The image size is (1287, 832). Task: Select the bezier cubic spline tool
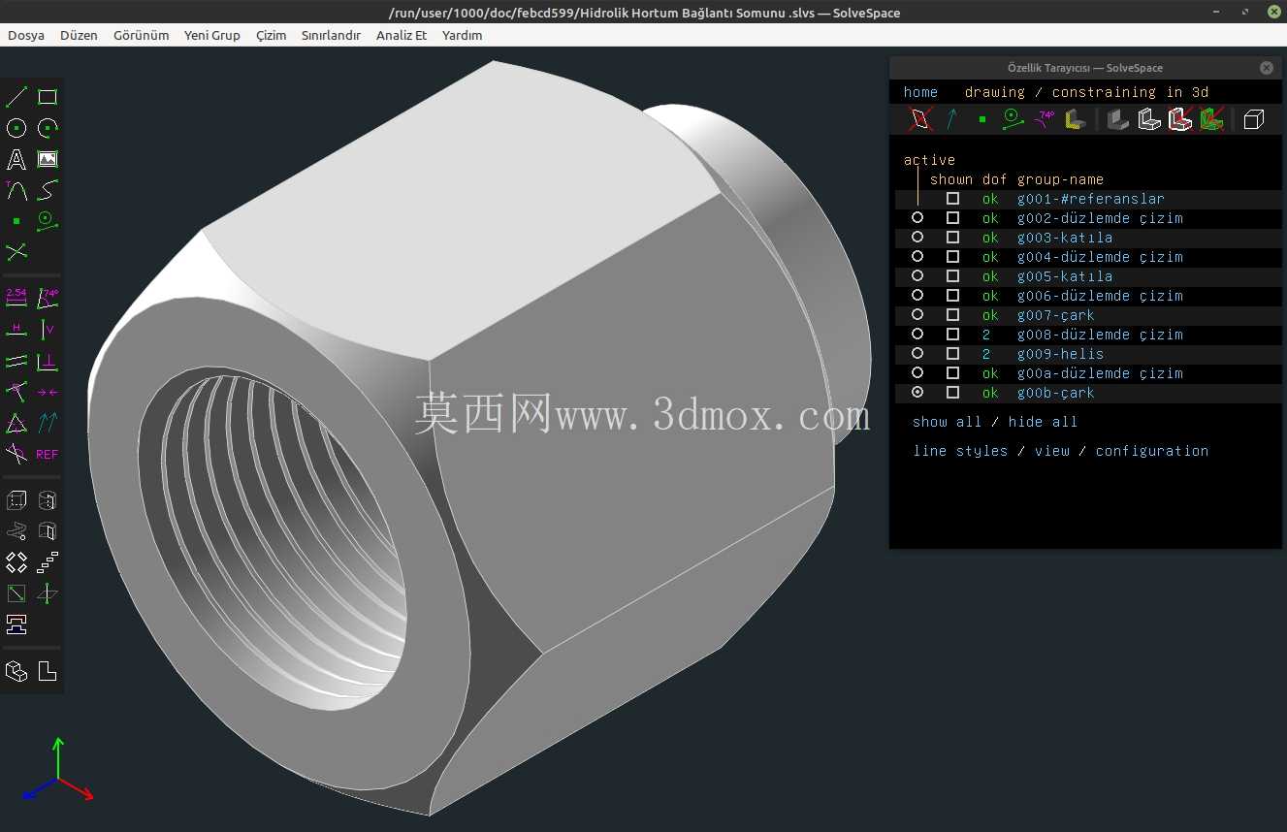pyautogui.click(x=48, y=190)
